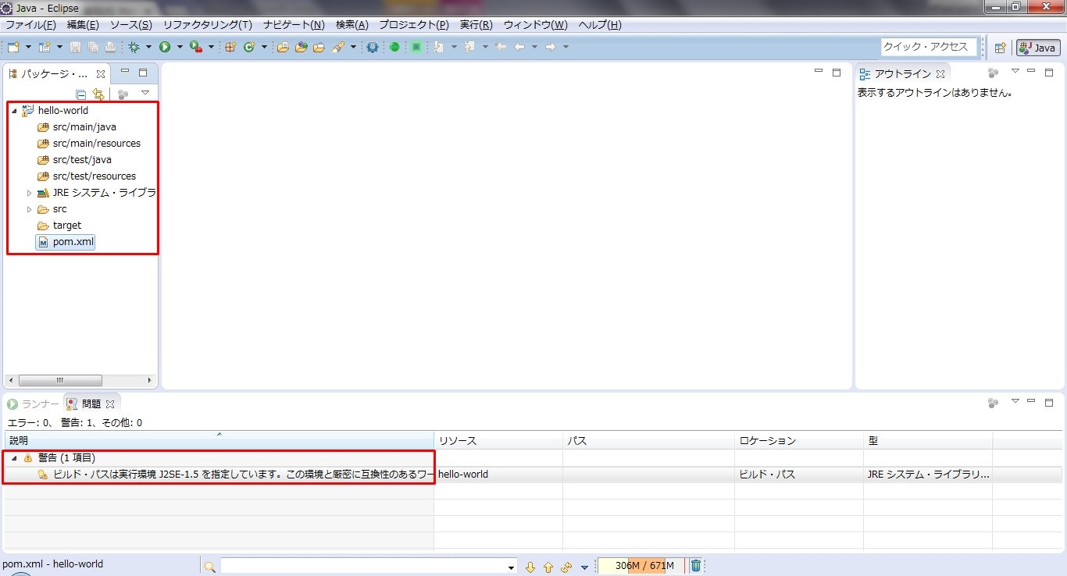1067x576 pixels.
Task: Select src/test/resources source folder
Action: (x=94, y=176)
